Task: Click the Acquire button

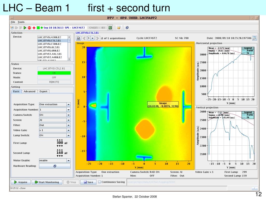Action: [x=21, y=182]
